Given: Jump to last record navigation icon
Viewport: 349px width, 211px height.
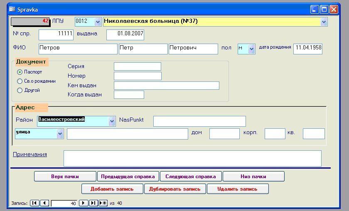Looking at the screenshot, I should pos(93,203).
